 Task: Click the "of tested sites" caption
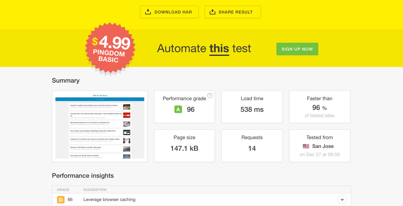pos(320,116)
